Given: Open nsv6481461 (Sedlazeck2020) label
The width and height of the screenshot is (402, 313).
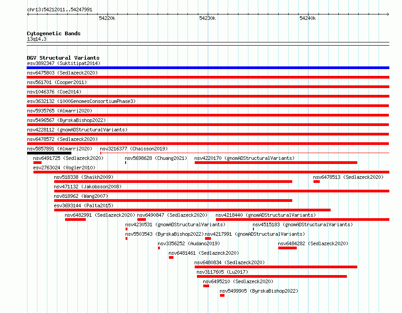Looking at the screenshot, I should pos(204,253).
